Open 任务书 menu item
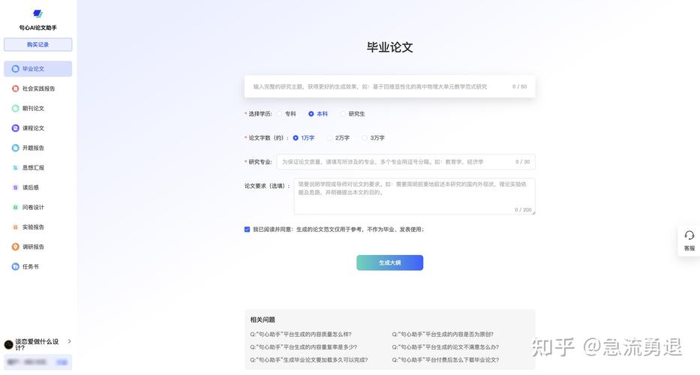The width and height of the screenshot is (700, 375). pos(38,266)
